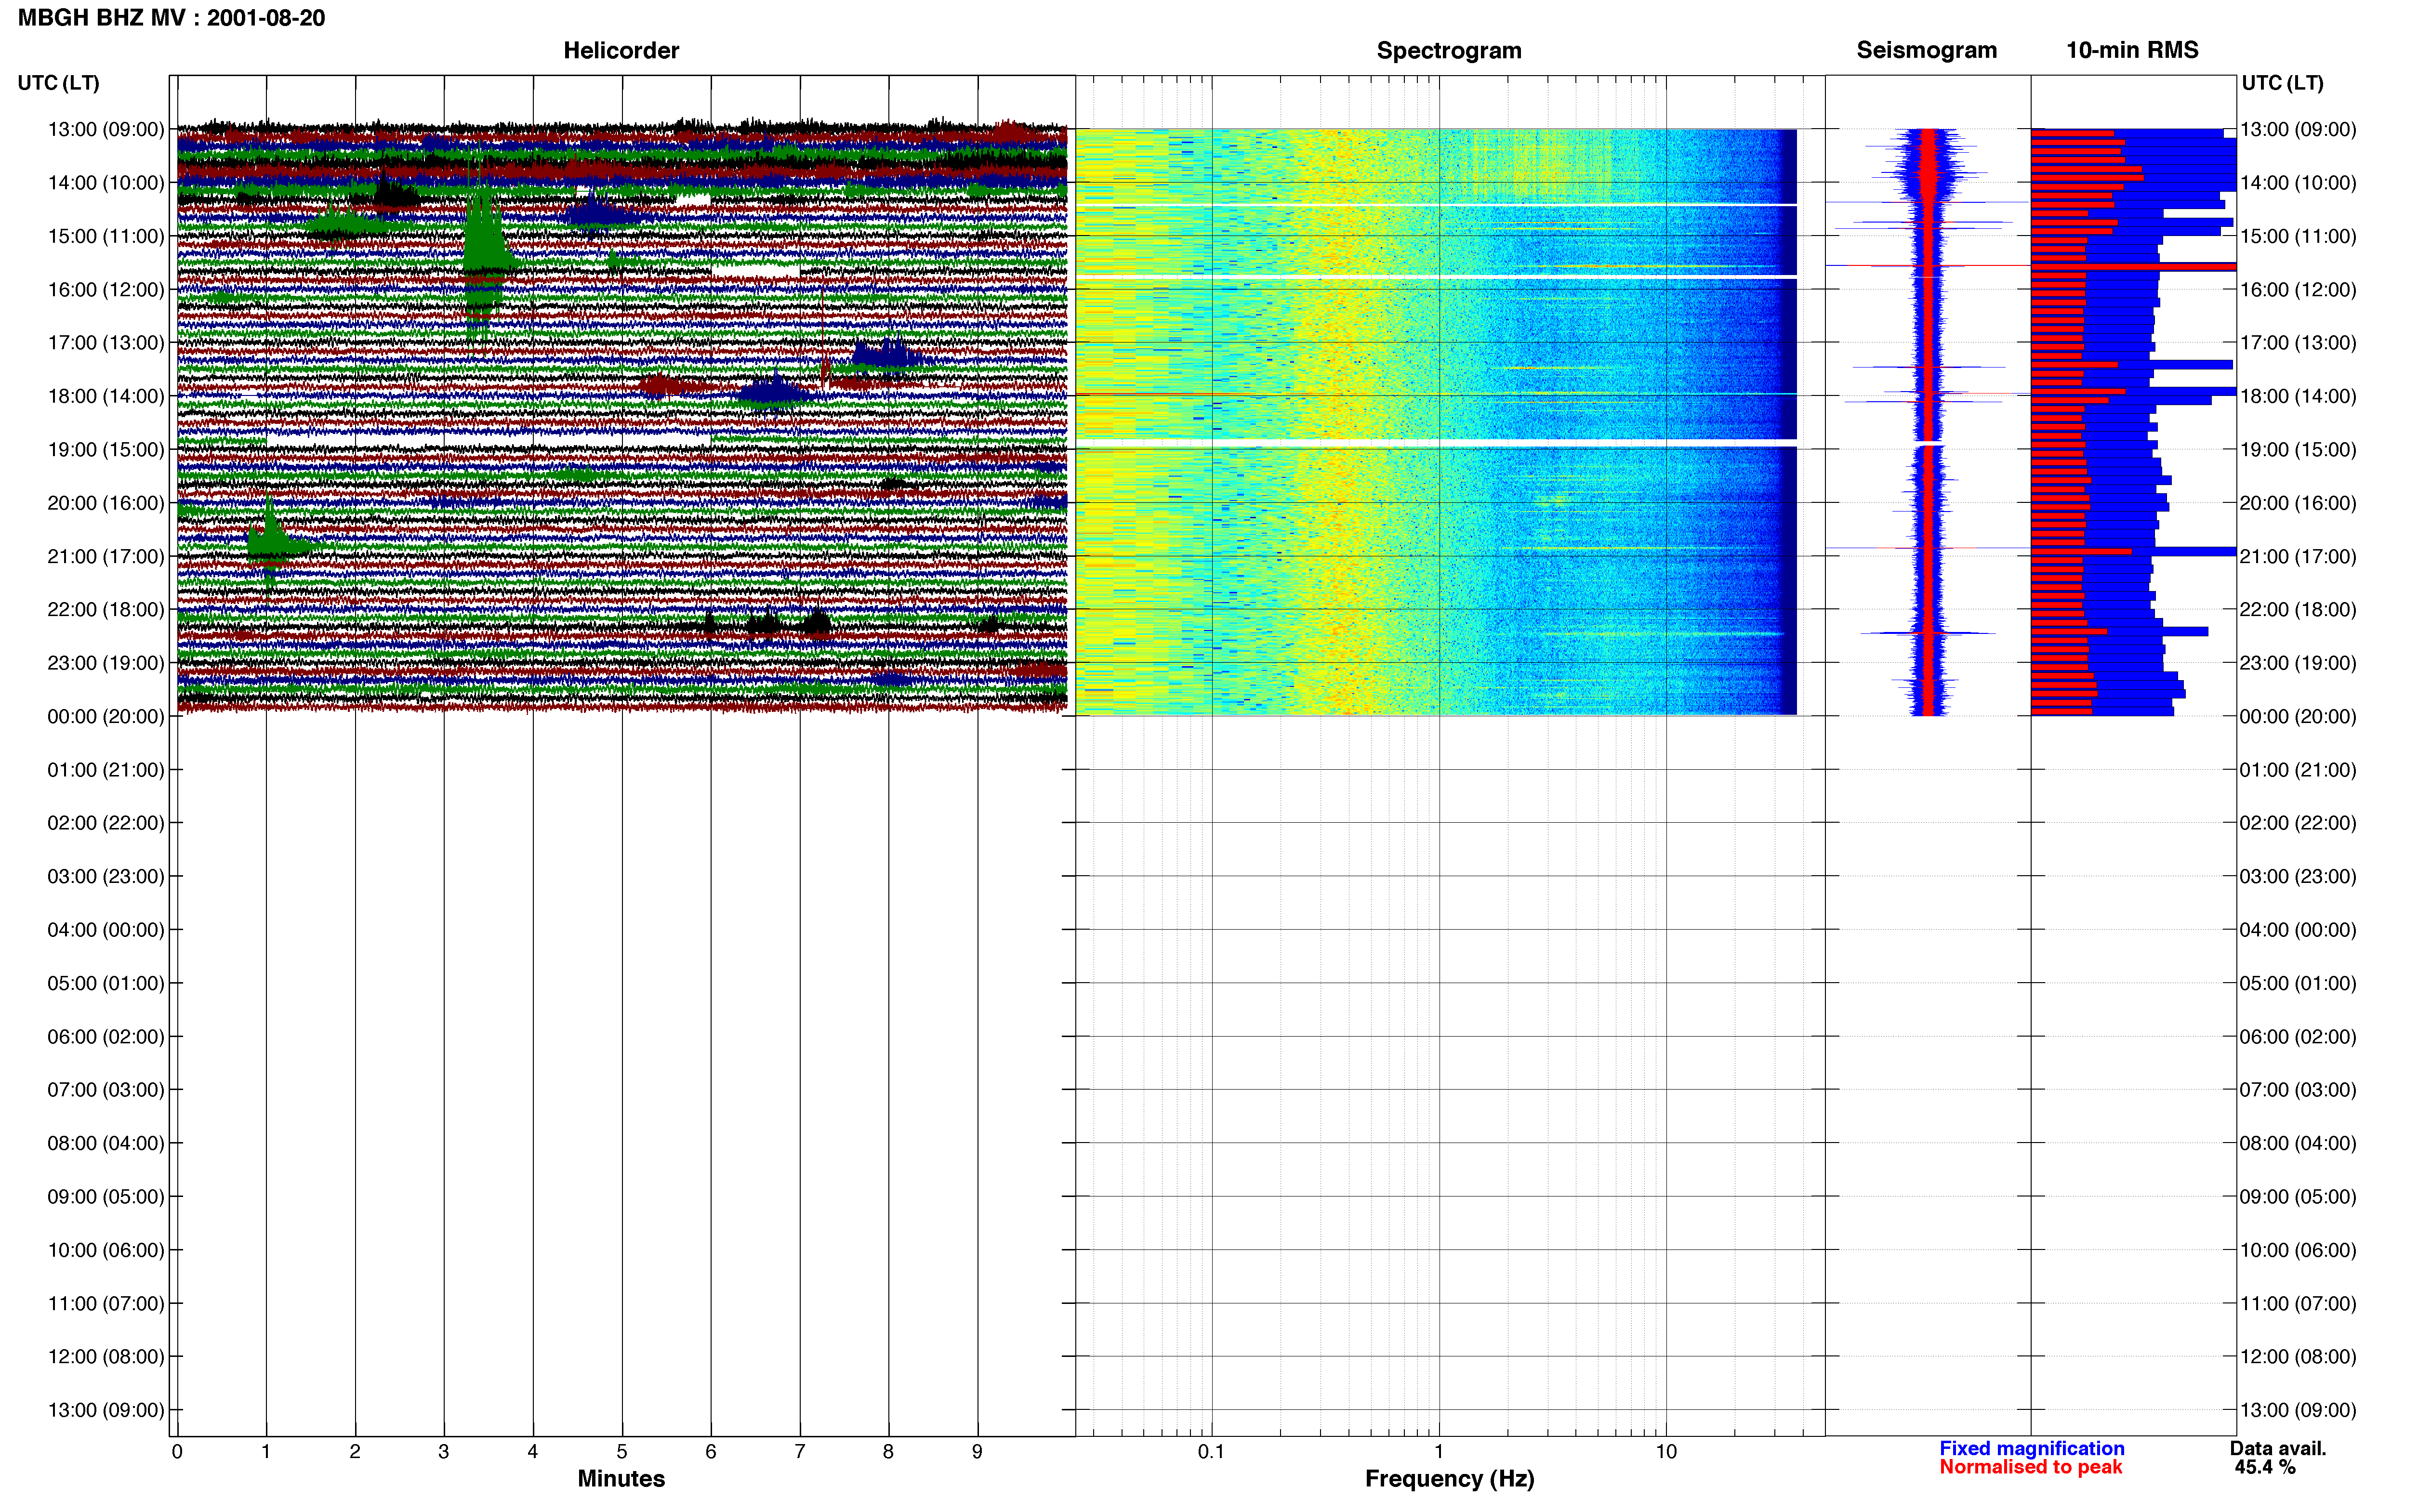Click the right-axis label "11:00 (07:00)"

(2298, 1303)
